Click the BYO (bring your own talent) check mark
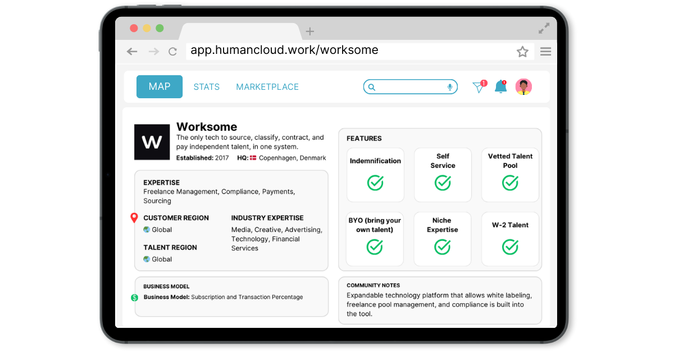The image size is (674, 352). pyautogui.click(x=375, y=246)
